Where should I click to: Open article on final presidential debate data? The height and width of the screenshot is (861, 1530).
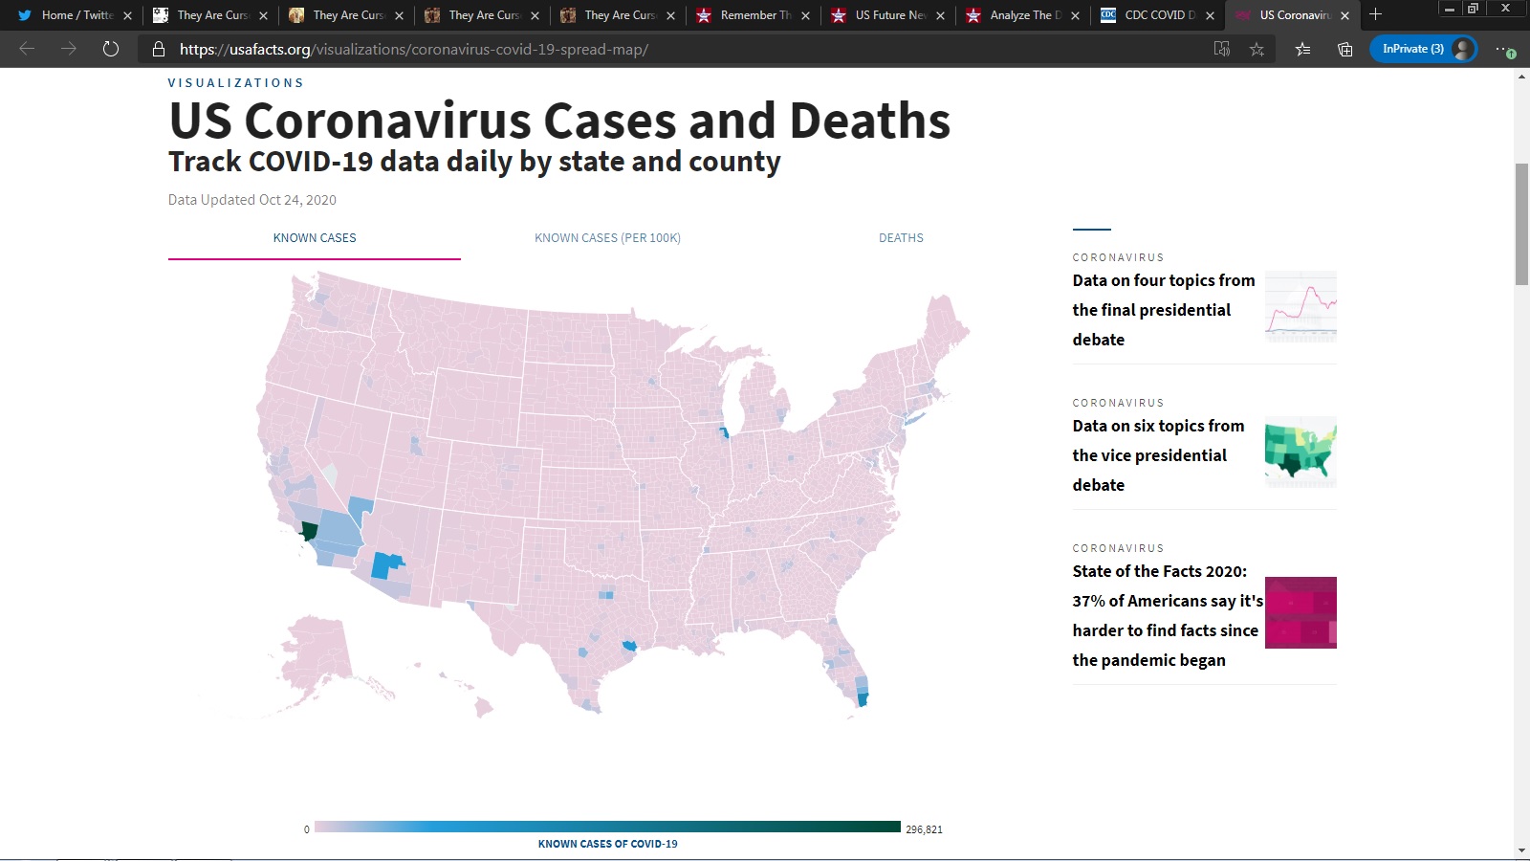click(x=1163, y=310)
